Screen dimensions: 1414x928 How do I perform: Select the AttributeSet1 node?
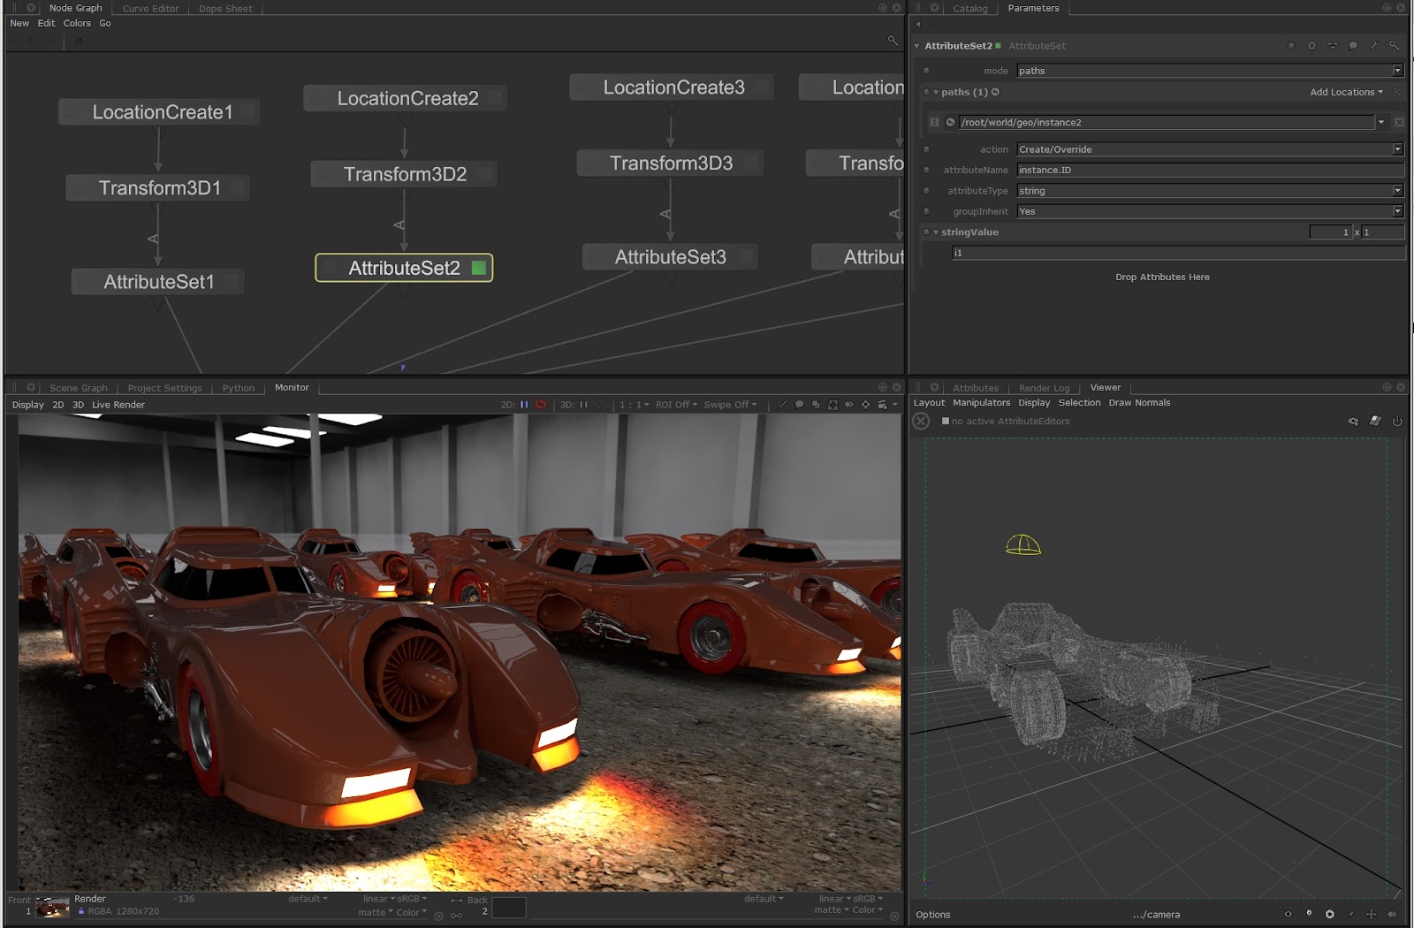coord(157,282)
